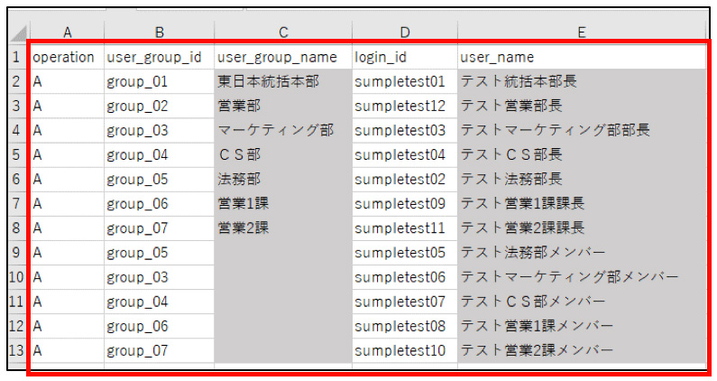The height and width of the screenshot is (381, 717).
Task: Select cell containing sumpletest10
Action: coord(405,350)
